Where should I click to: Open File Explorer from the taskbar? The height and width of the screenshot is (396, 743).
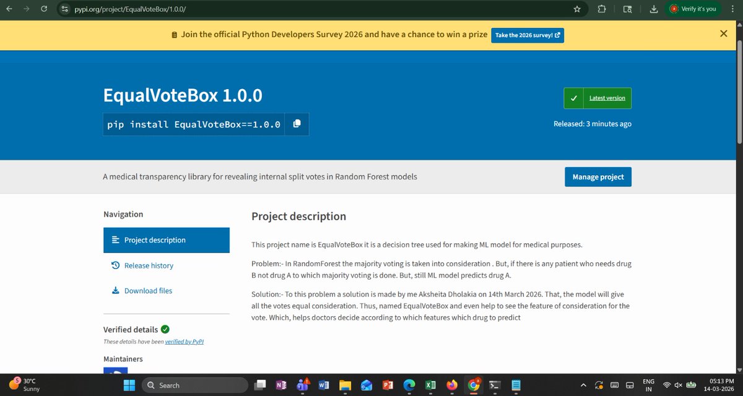point(345,385)
